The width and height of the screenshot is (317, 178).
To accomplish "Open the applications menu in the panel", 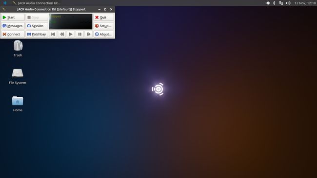I will coord(5,3).
